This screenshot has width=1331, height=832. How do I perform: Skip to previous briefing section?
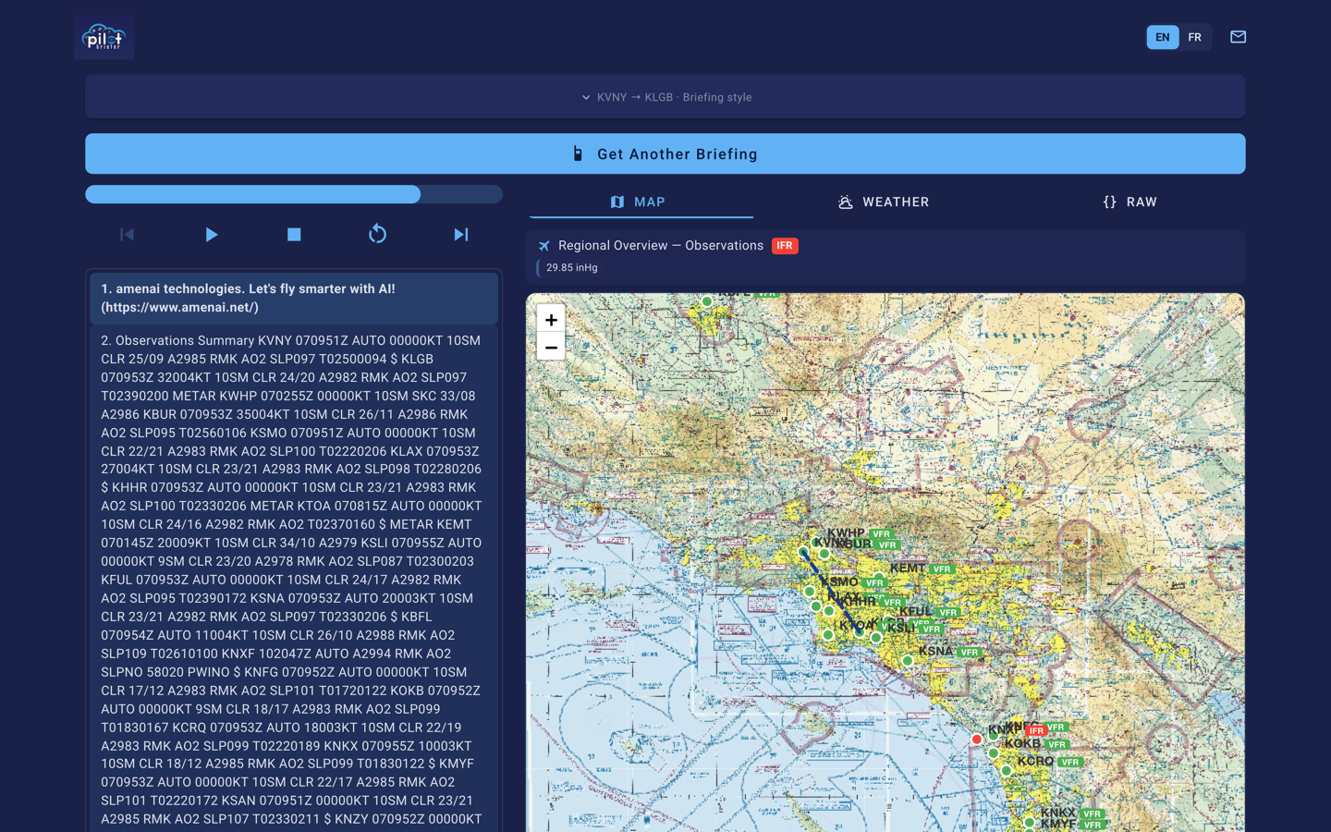point(128,235)
